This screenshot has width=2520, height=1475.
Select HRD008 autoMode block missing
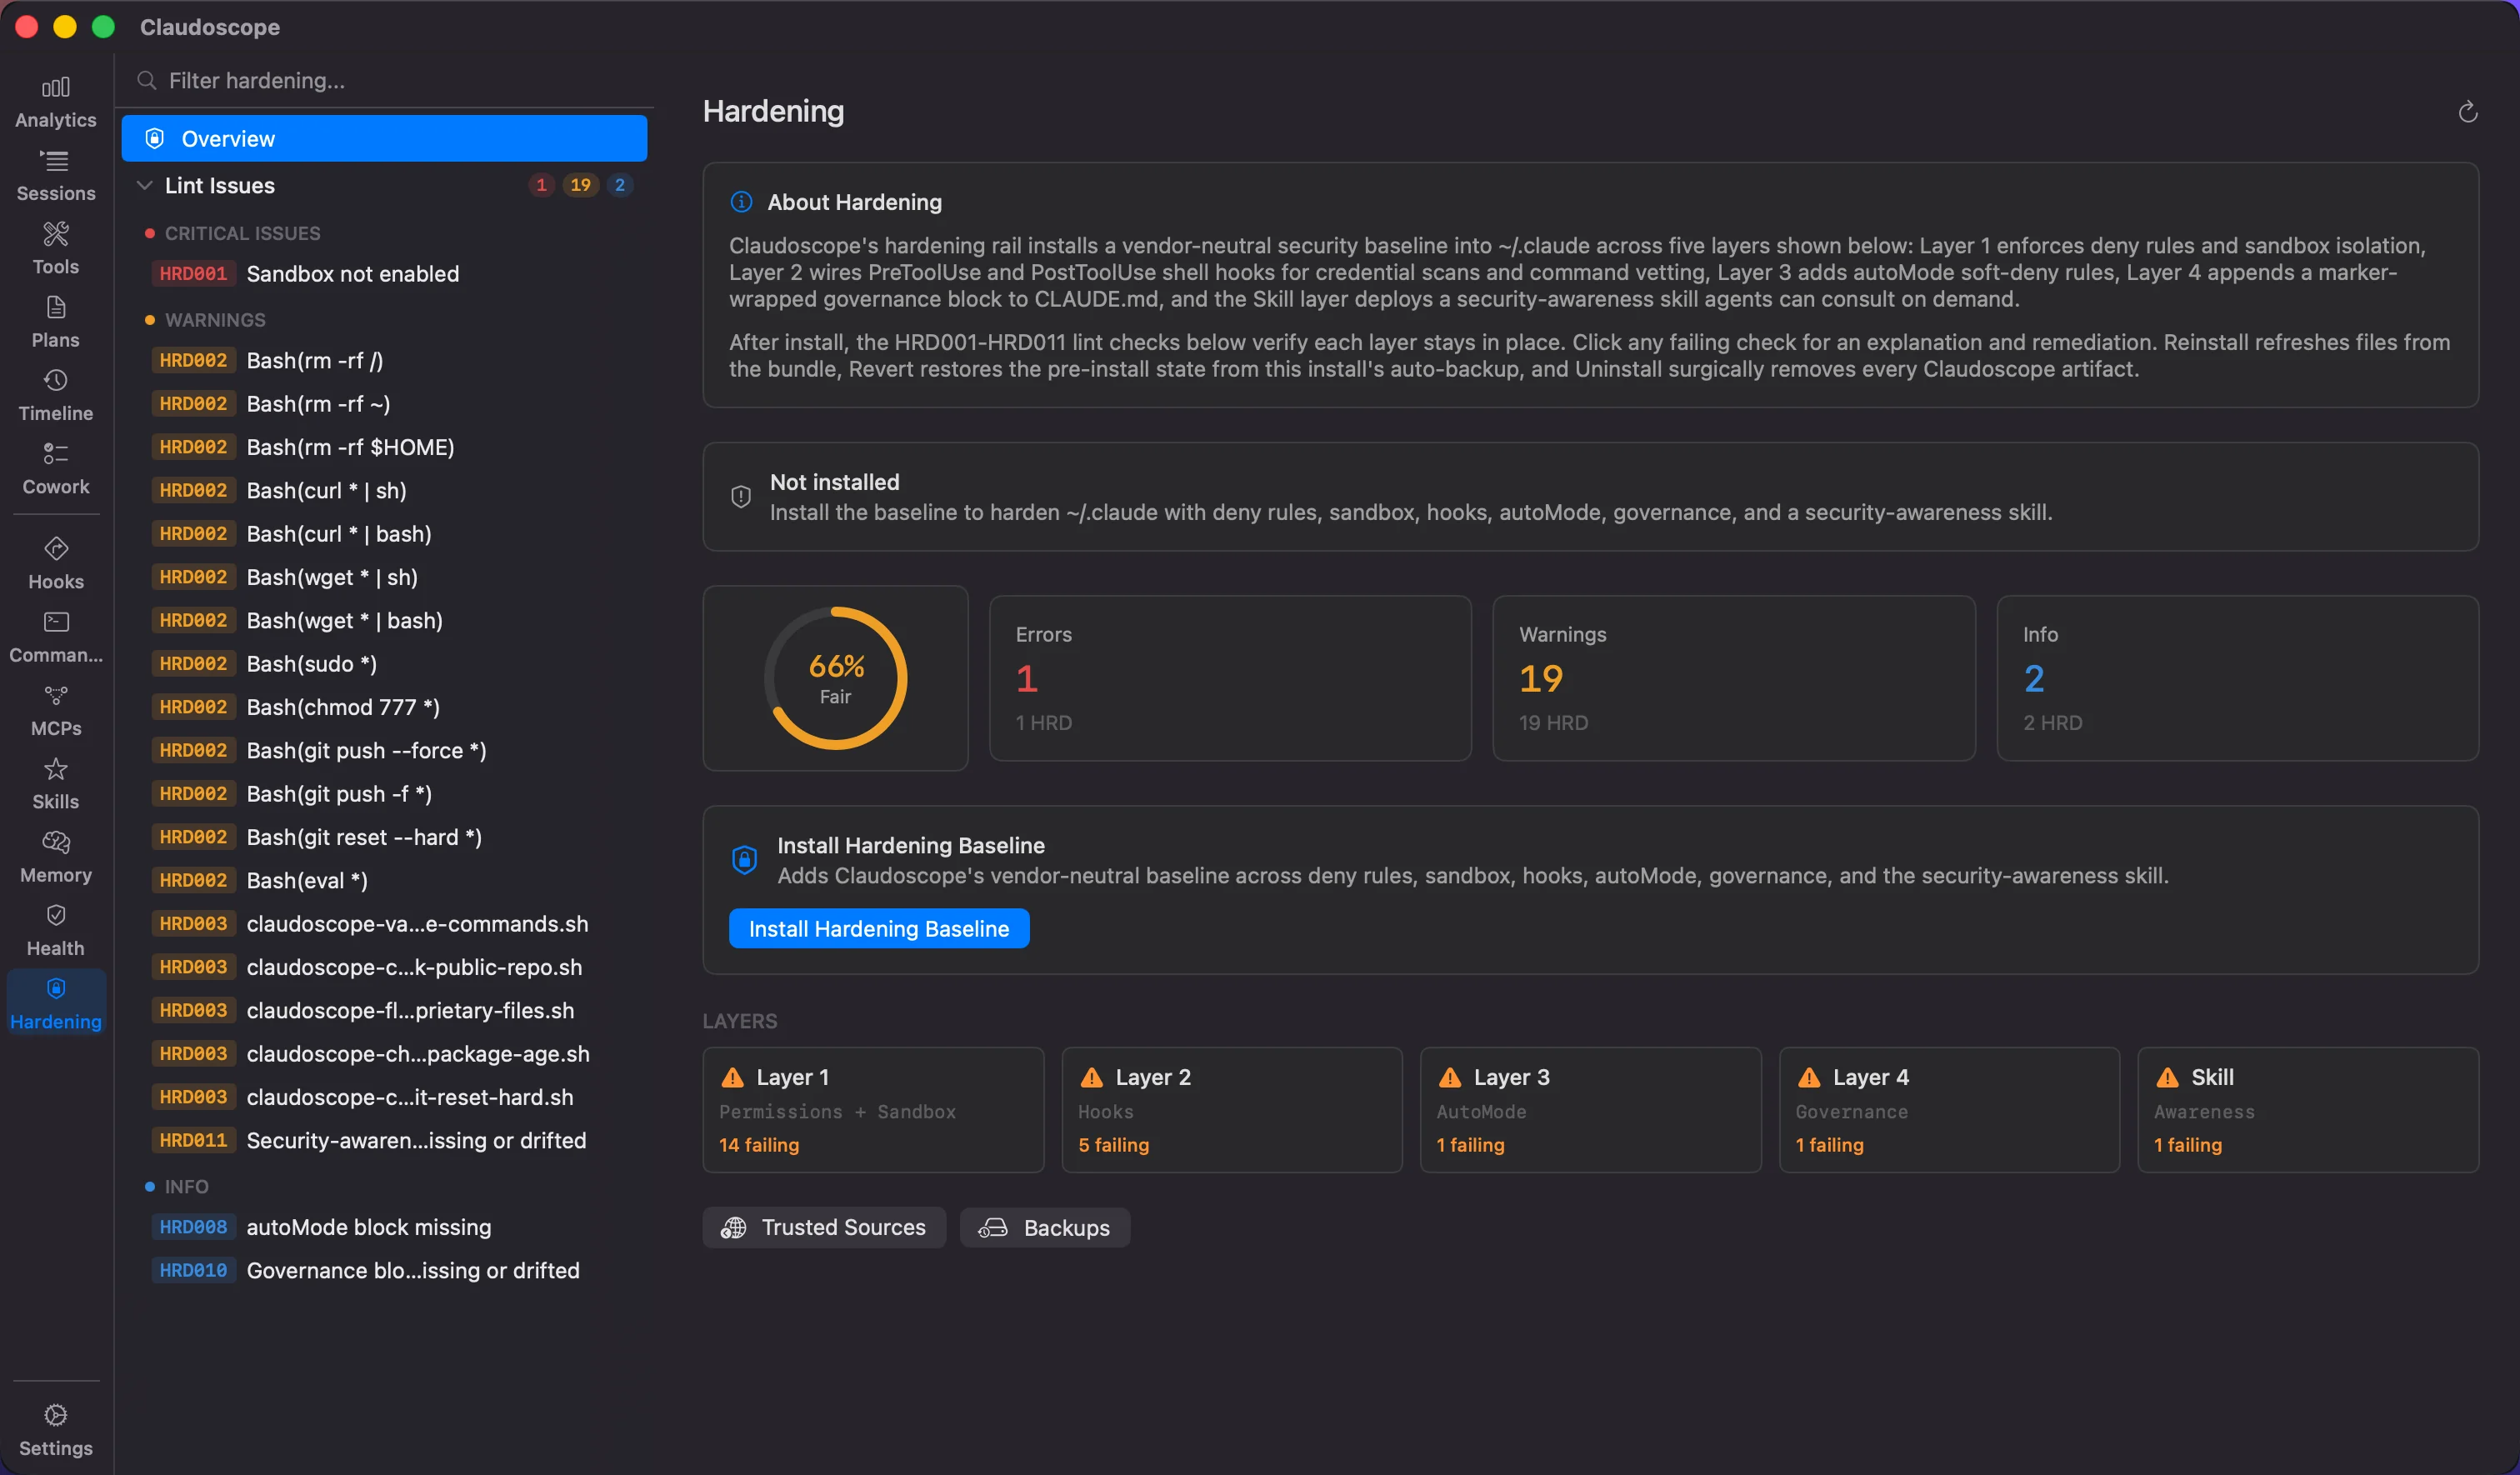point(384,1226)
